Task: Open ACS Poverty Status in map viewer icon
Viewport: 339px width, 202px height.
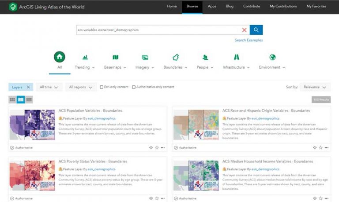Action: [x=151, y=198]
